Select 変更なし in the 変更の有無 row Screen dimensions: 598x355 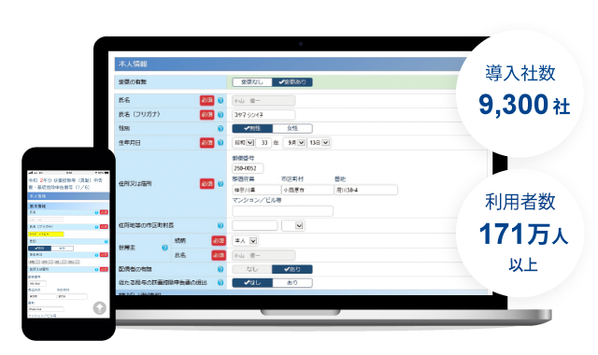252,82
